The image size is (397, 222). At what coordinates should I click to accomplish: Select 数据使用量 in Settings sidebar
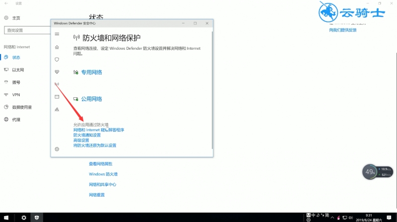pyautogui.click(x=22, y=107)
